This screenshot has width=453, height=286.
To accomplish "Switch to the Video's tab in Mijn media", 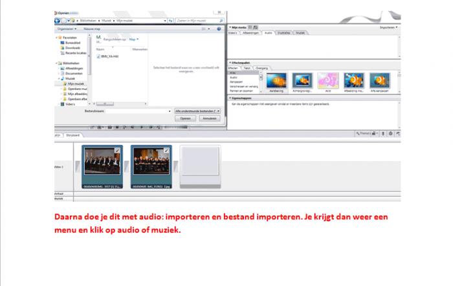I will (233, 33).
